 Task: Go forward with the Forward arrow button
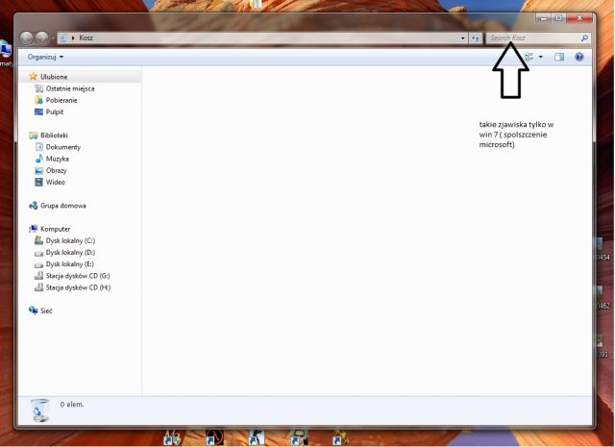tap(42, 38)
